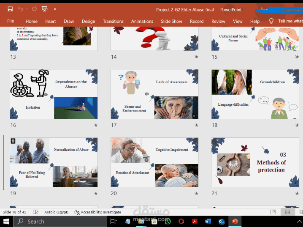Screen dimensions: 303x227
Task: Select slide 15 Cultural and Social Norms
Action: point(255,38)
